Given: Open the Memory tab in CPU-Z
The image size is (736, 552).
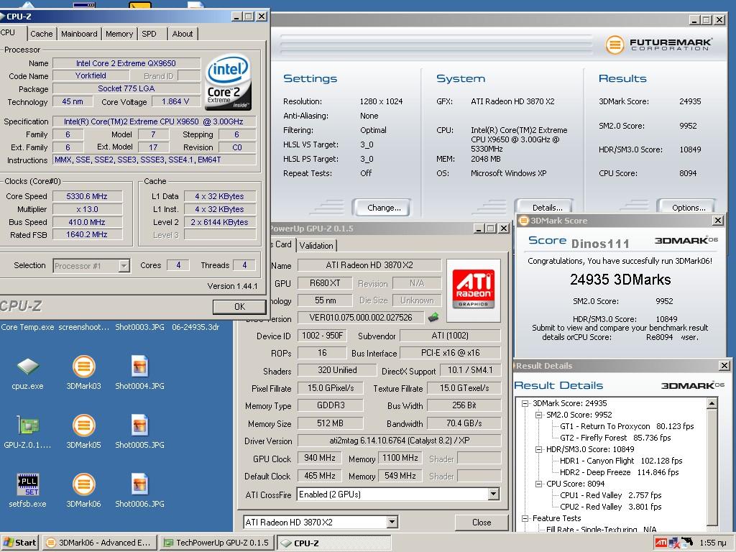Looking at the screenshot, I should (119, 34).
